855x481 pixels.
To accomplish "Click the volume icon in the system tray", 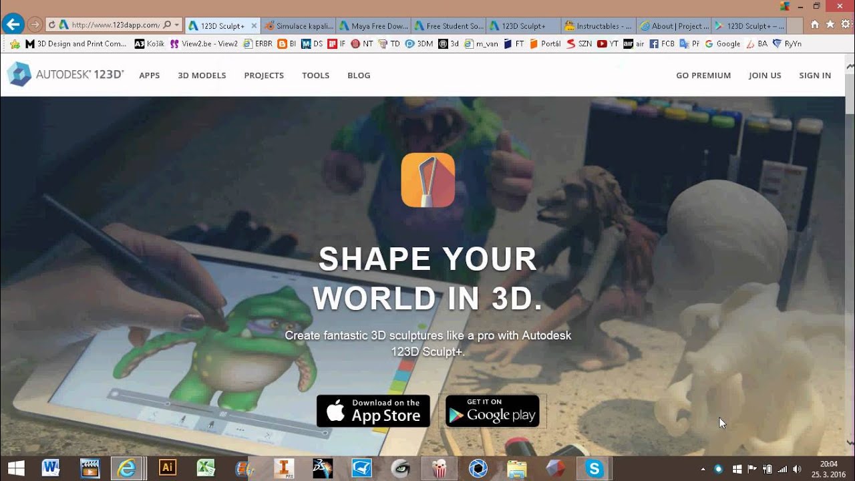I will point(796,469).
